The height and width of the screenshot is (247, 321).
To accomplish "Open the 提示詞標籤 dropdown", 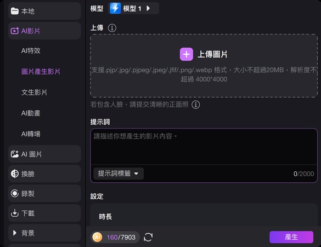I will [119, 173].
